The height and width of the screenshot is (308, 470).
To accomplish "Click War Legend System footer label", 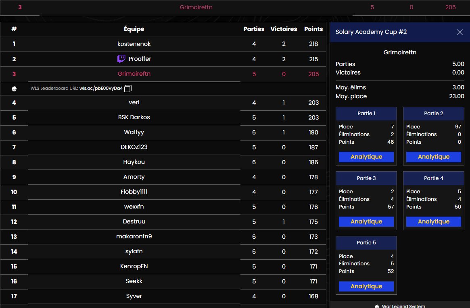I will (403, 306).
